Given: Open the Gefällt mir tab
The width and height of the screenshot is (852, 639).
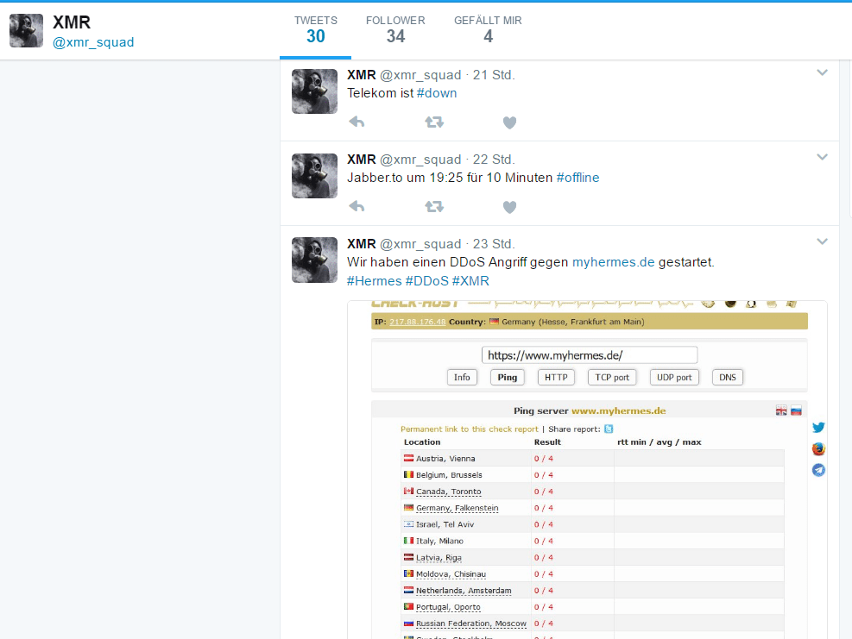Looking at the screenshot, I should tap(488, 30).
